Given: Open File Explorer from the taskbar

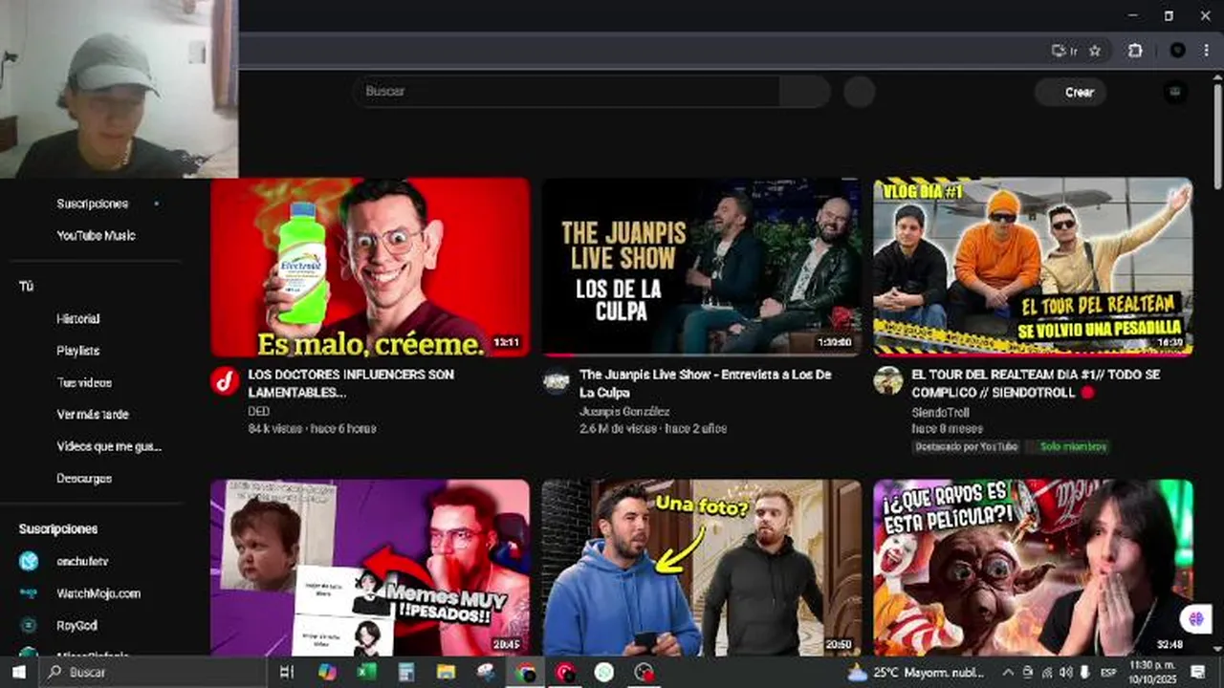Looking at the screenshot, I should (446, 673).
